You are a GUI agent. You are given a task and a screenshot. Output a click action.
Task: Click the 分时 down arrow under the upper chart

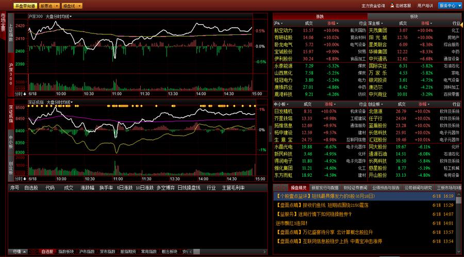pyautogui.click(x=23, y=94)
